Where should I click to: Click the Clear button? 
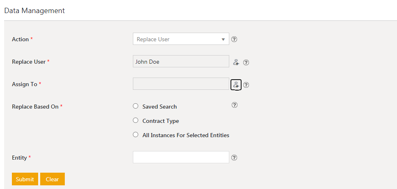[x=52, y=179]
